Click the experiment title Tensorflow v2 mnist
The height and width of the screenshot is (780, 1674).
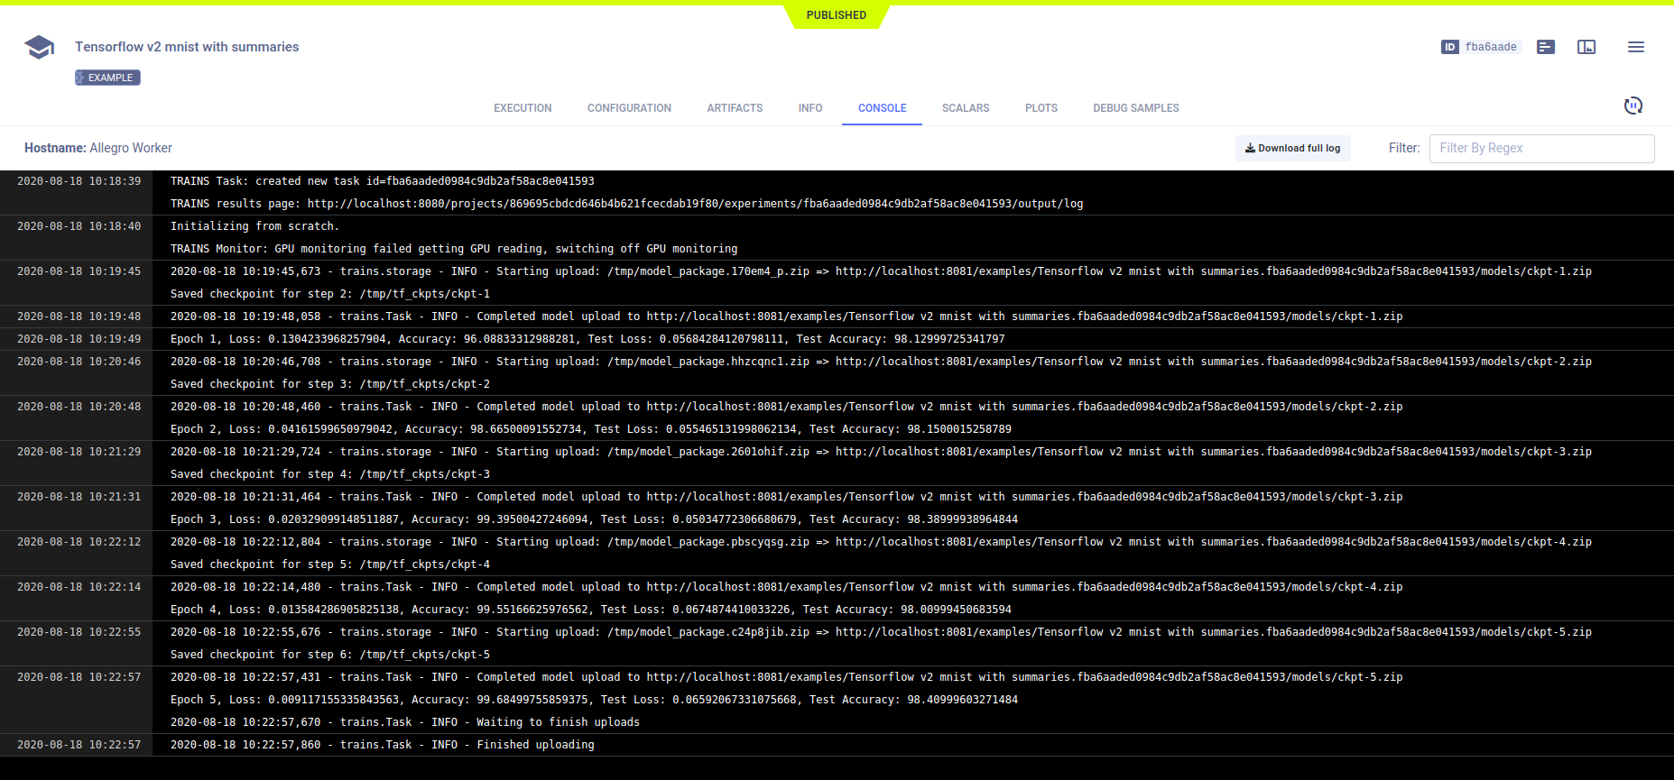(187, 47)
